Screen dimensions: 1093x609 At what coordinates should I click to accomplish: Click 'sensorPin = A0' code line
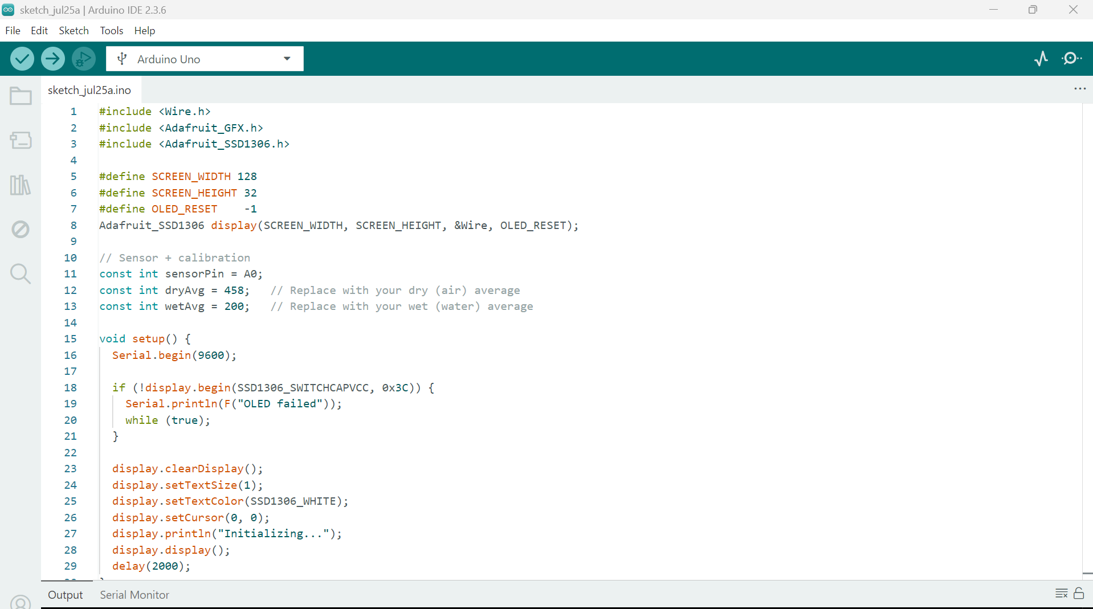tap(181, 274)
